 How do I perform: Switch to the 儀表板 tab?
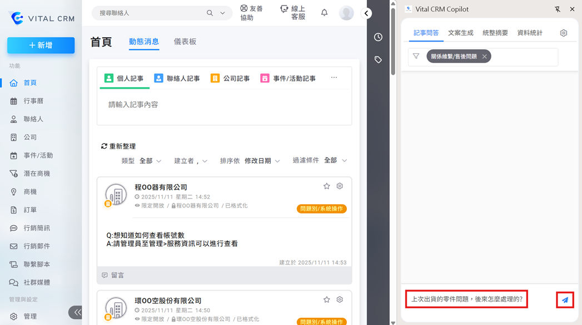[x=185, y=42]
